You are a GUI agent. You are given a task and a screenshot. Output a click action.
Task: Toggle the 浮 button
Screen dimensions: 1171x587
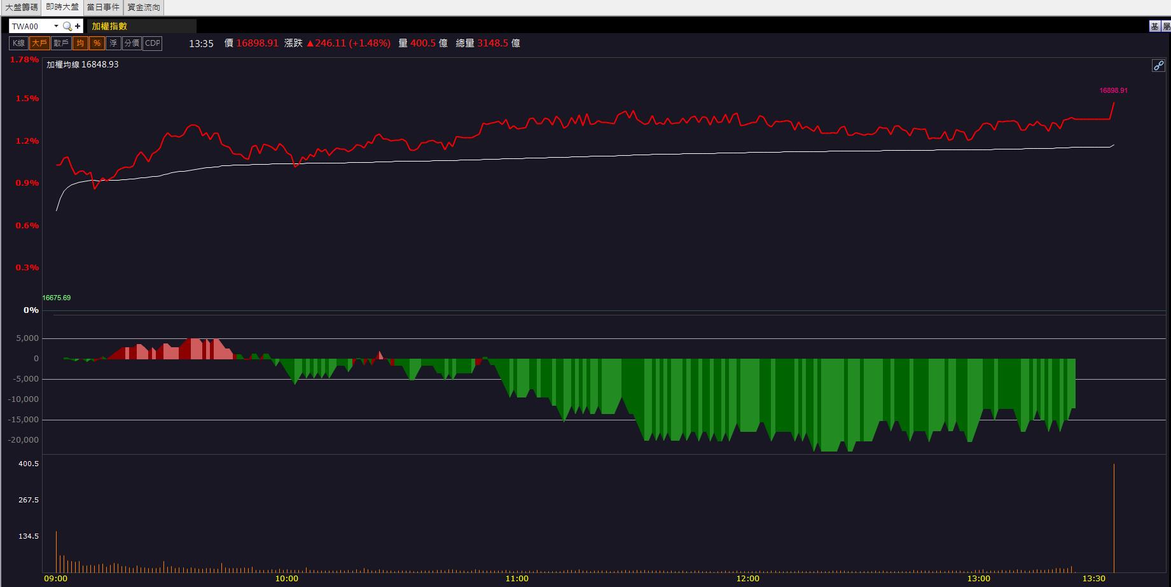(x=113, y=43)
